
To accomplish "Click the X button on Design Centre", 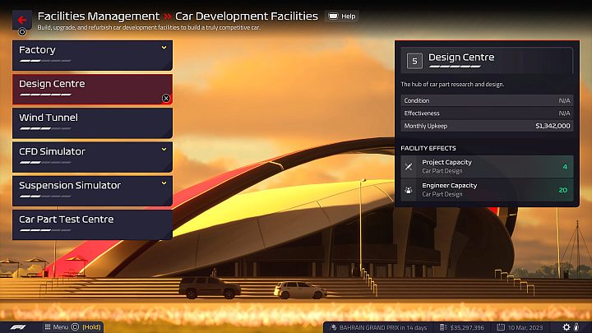I will click(165, 98).
